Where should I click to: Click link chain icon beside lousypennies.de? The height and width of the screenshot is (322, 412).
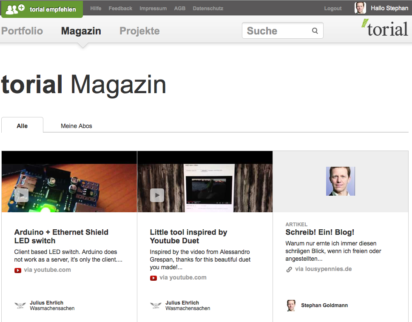click(x=289, y=269)
